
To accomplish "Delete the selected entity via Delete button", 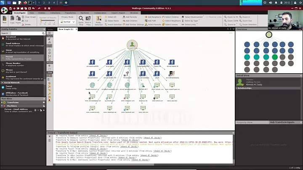I will point(26,24).
